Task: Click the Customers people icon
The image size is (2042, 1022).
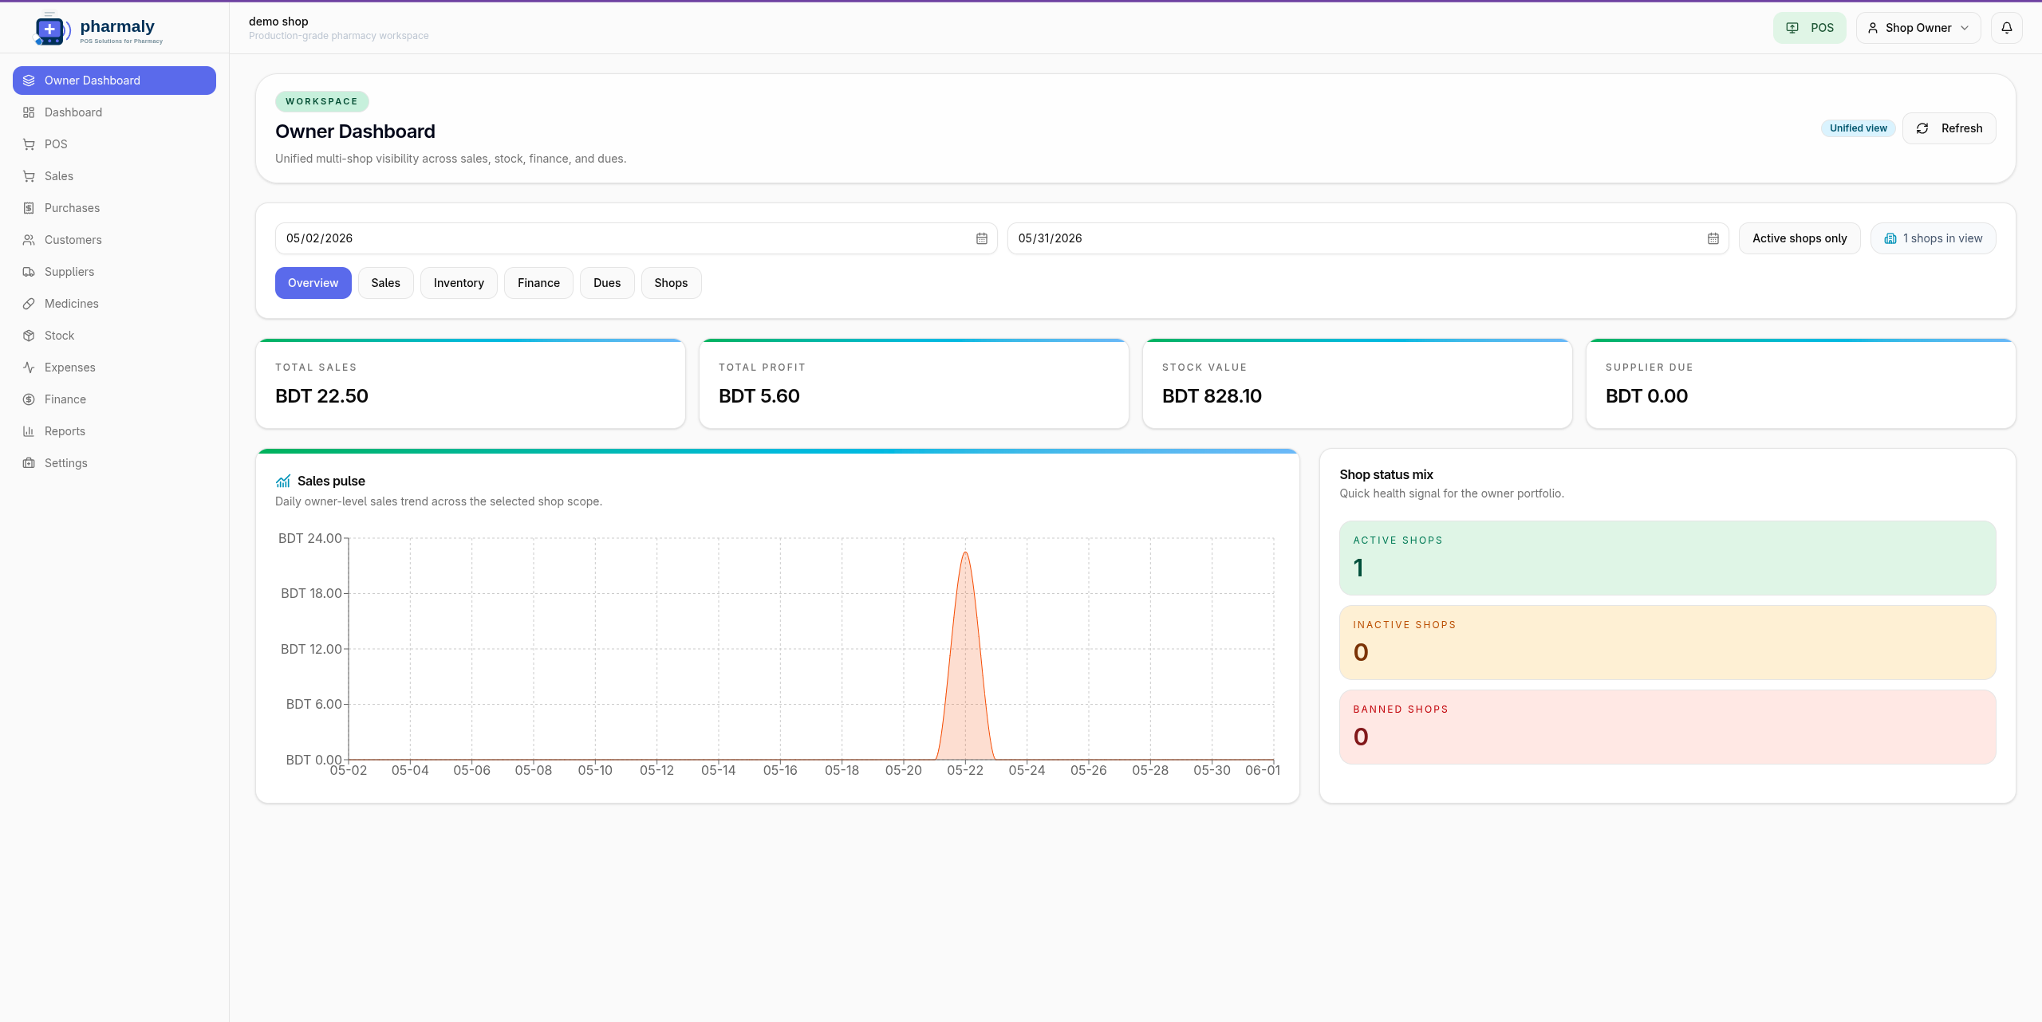Action: (29, 240)
